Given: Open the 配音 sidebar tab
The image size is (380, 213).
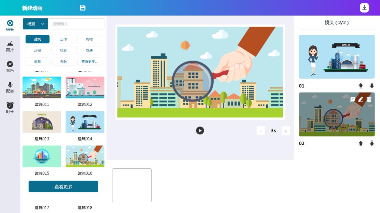Looking at the screenshot, I should (x=10, y=87).
